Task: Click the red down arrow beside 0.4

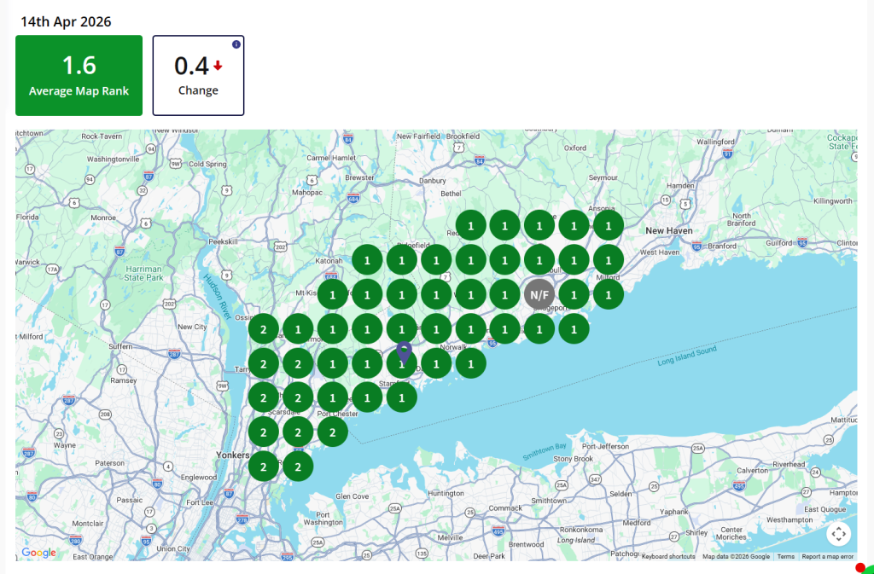Action: (218, 66)
